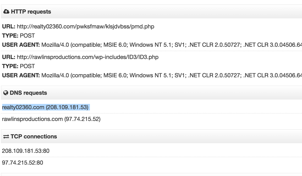Click the TCP connections heading text
This screenshot has height=176, width=302.
coord(34,136)
